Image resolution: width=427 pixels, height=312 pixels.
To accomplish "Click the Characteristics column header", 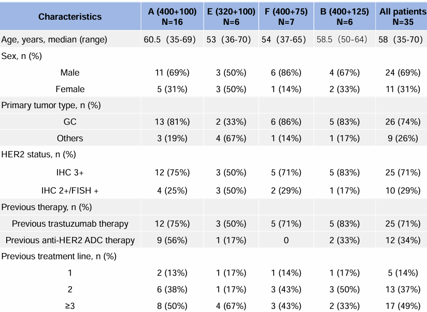I will [70, 17].
